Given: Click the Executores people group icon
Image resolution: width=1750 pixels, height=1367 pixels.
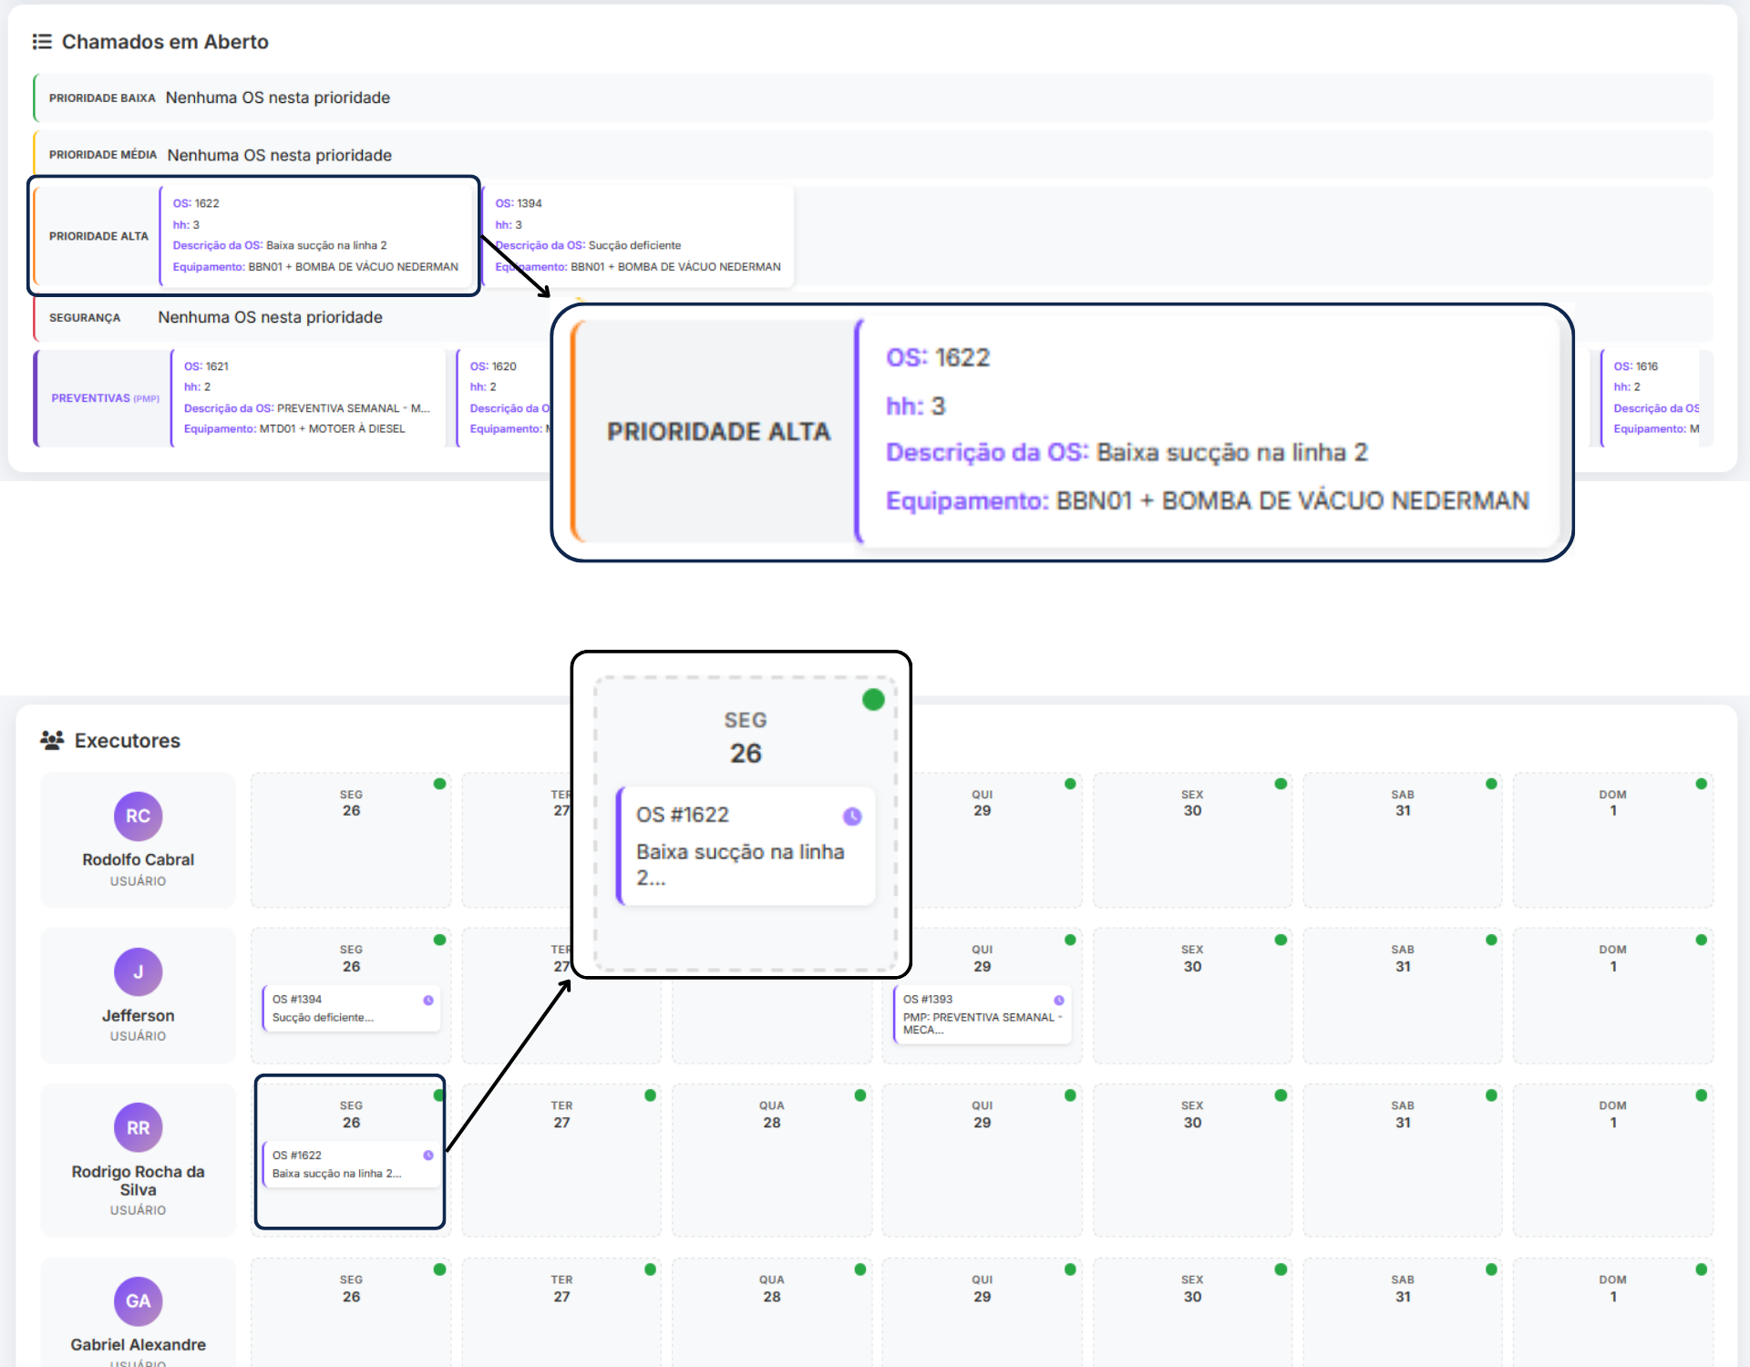Looking at the screenshot, I should (x=52, y=740).
